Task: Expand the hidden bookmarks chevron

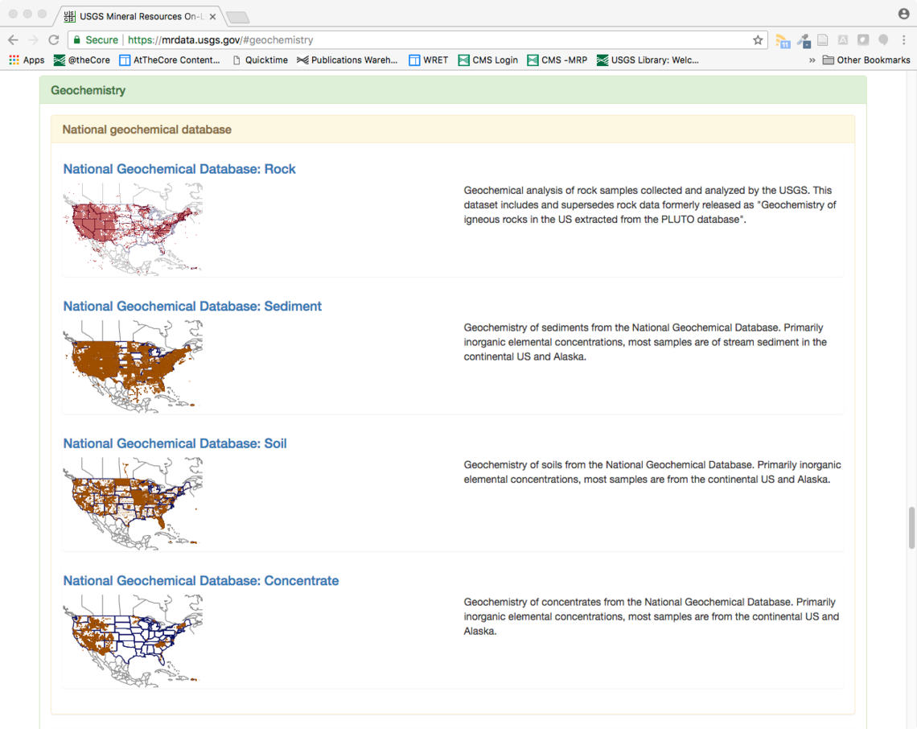Action: [x=812, y=60]
